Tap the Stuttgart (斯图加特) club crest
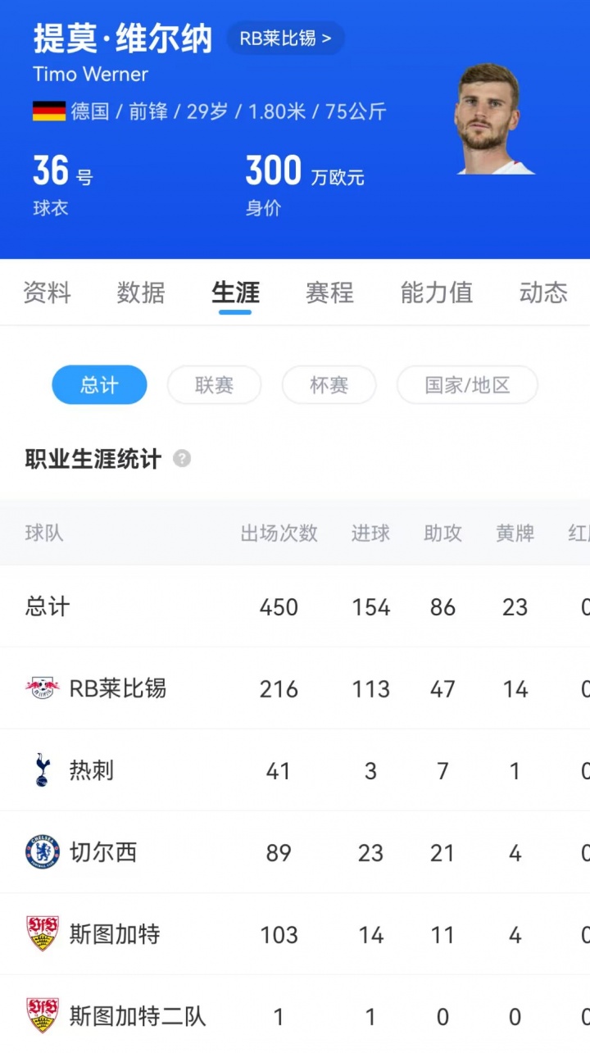This screenshot has width=590, height=1053. [42, 934]
